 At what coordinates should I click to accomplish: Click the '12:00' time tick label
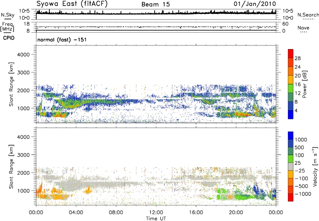pyautogui.click(x=156, y=213)
